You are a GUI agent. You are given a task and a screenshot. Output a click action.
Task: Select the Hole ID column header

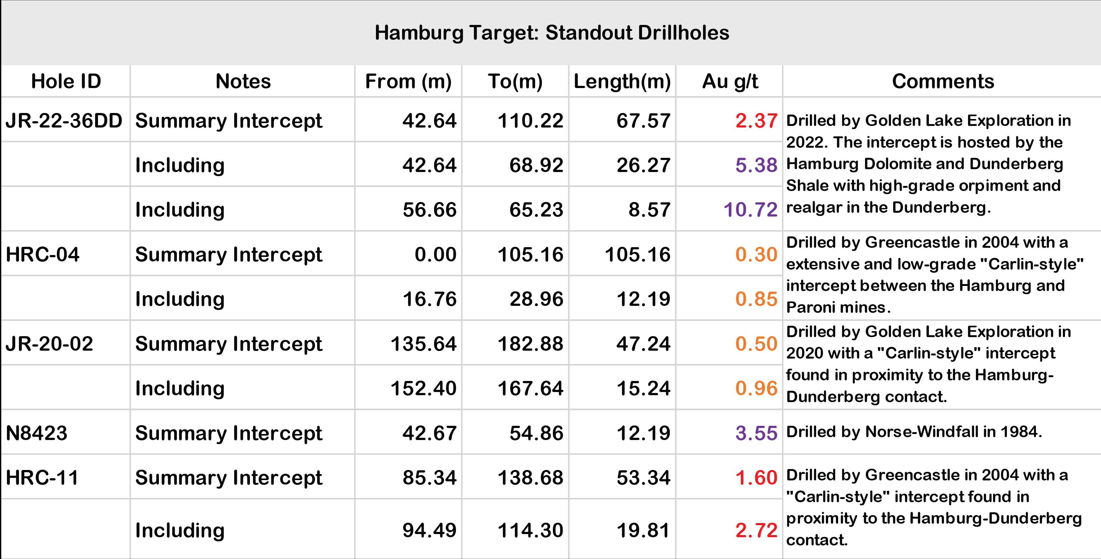pyautogui.click(x=66, y=81)
